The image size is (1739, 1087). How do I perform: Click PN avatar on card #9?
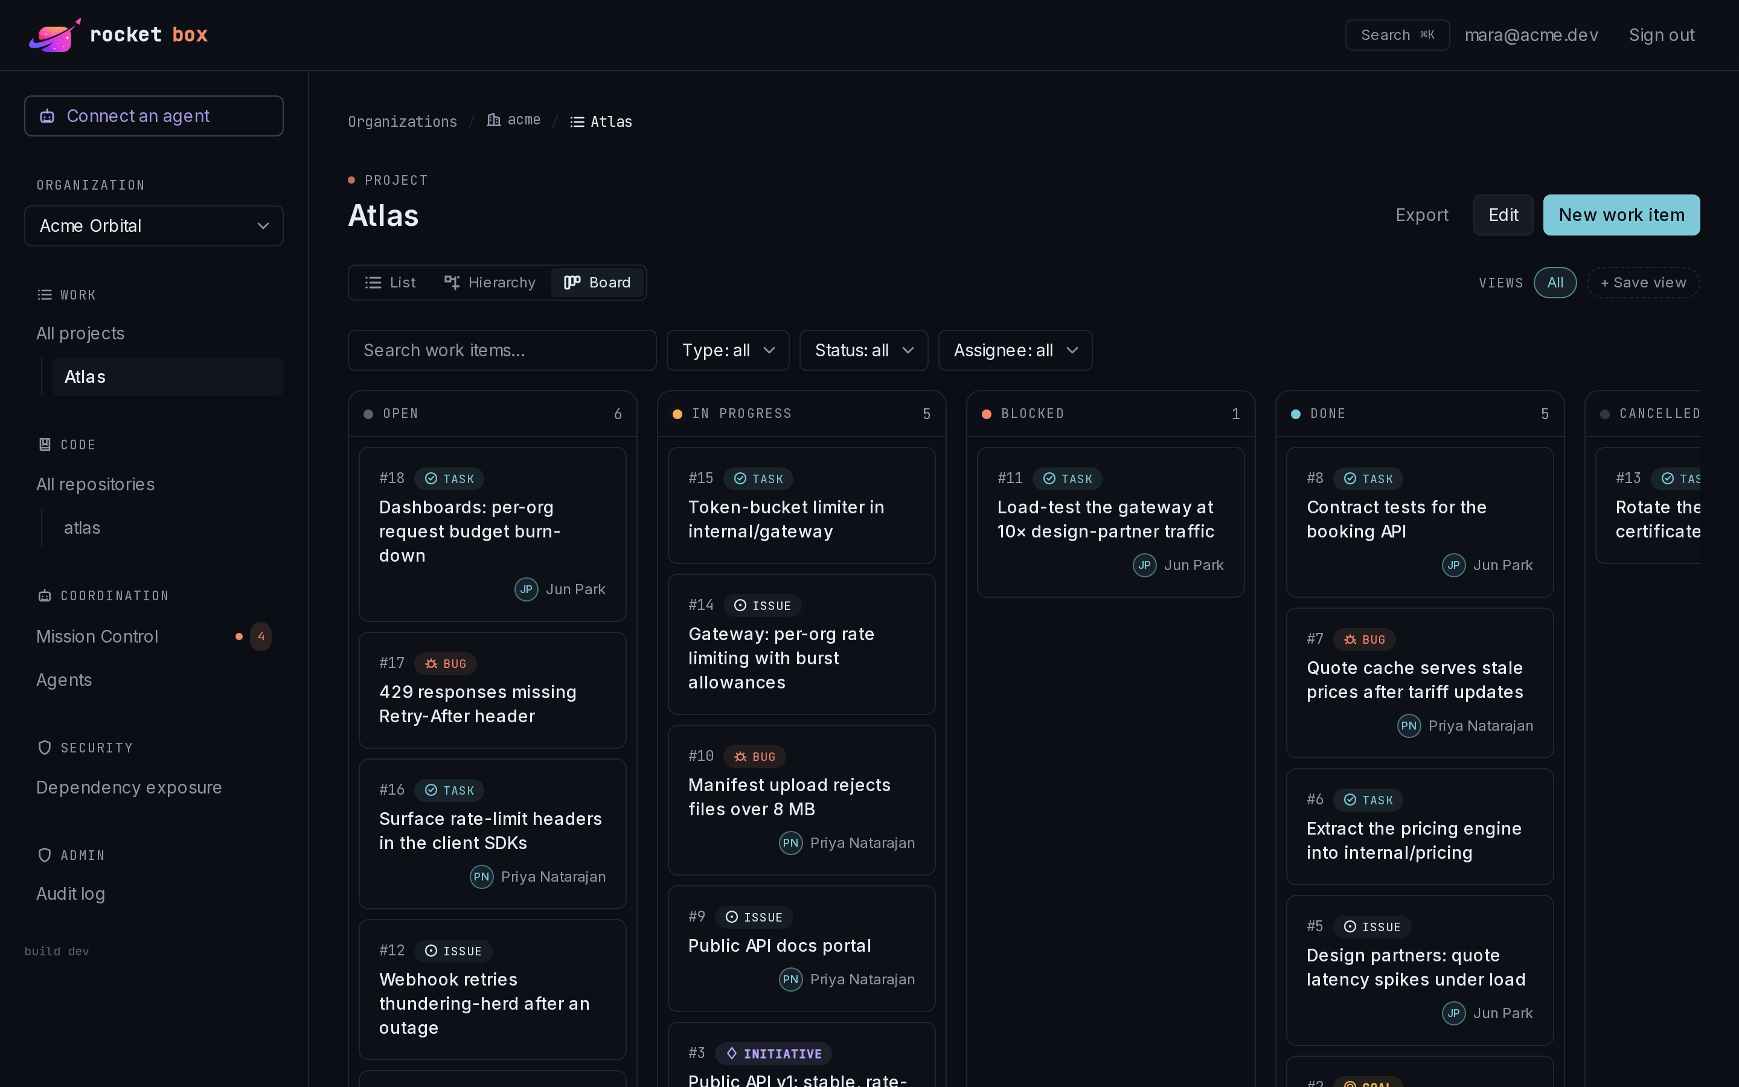point(790,979)
